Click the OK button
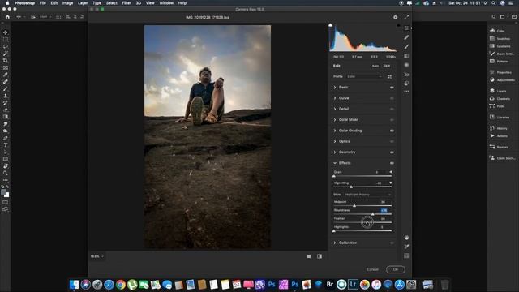Screen dimensions: 519x292 pyautogui.click(x=396, y=269)
